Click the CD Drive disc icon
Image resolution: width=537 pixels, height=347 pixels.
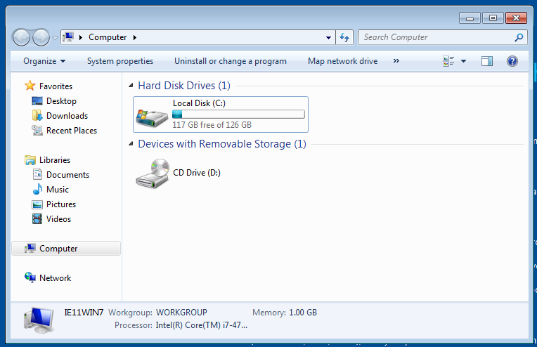coord(153,173)
